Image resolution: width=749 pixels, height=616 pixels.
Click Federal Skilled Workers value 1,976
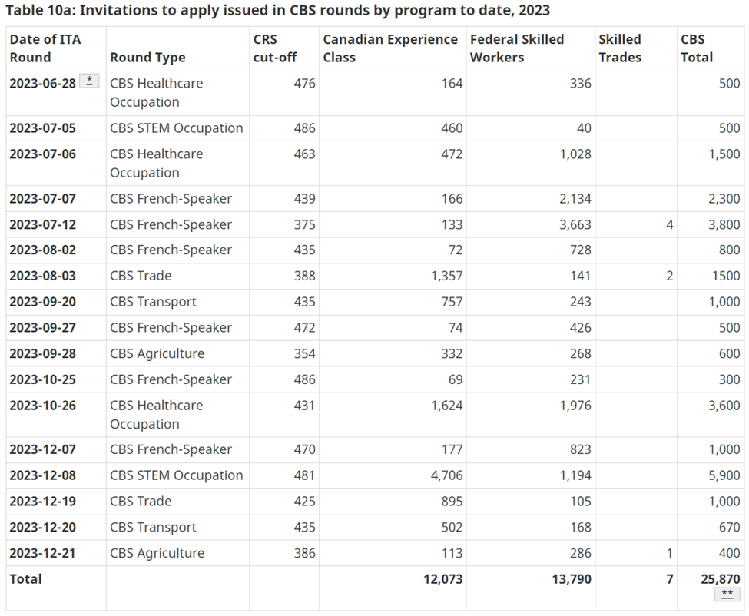tap(575, 406)
